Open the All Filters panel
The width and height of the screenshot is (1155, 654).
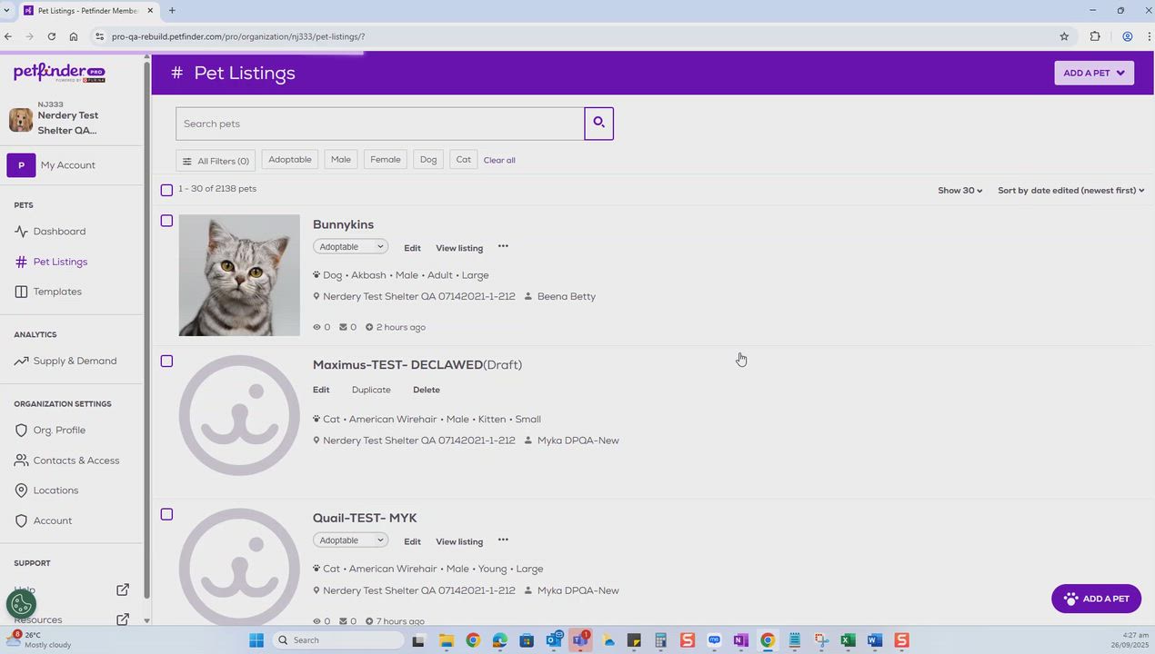click(216, 160)
